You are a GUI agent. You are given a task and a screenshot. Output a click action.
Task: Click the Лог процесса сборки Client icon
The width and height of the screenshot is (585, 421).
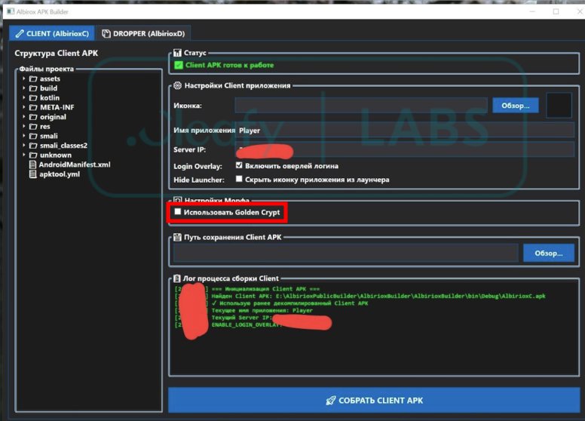point(177,279)
